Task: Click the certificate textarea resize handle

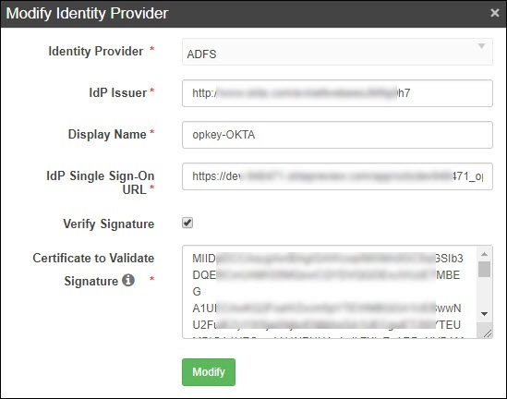Action: pyautogui.click(x=488, y=333)
